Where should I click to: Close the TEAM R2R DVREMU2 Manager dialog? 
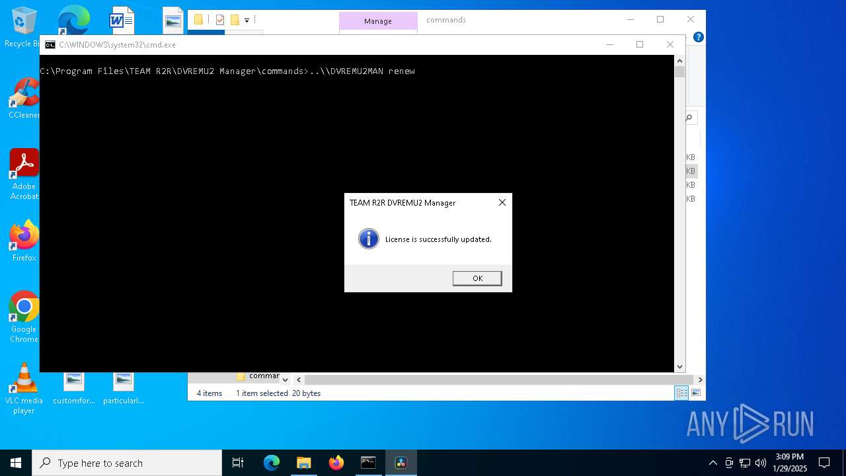502,202
